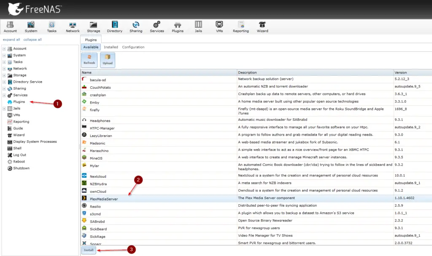This screenshot has height=256, width=432.
Task: Open Directory in the top toolbar
Action: point(115,27)
